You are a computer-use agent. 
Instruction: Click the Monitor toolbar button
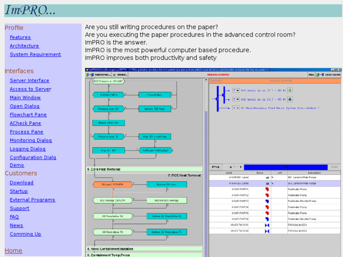[x=120, y=75]
